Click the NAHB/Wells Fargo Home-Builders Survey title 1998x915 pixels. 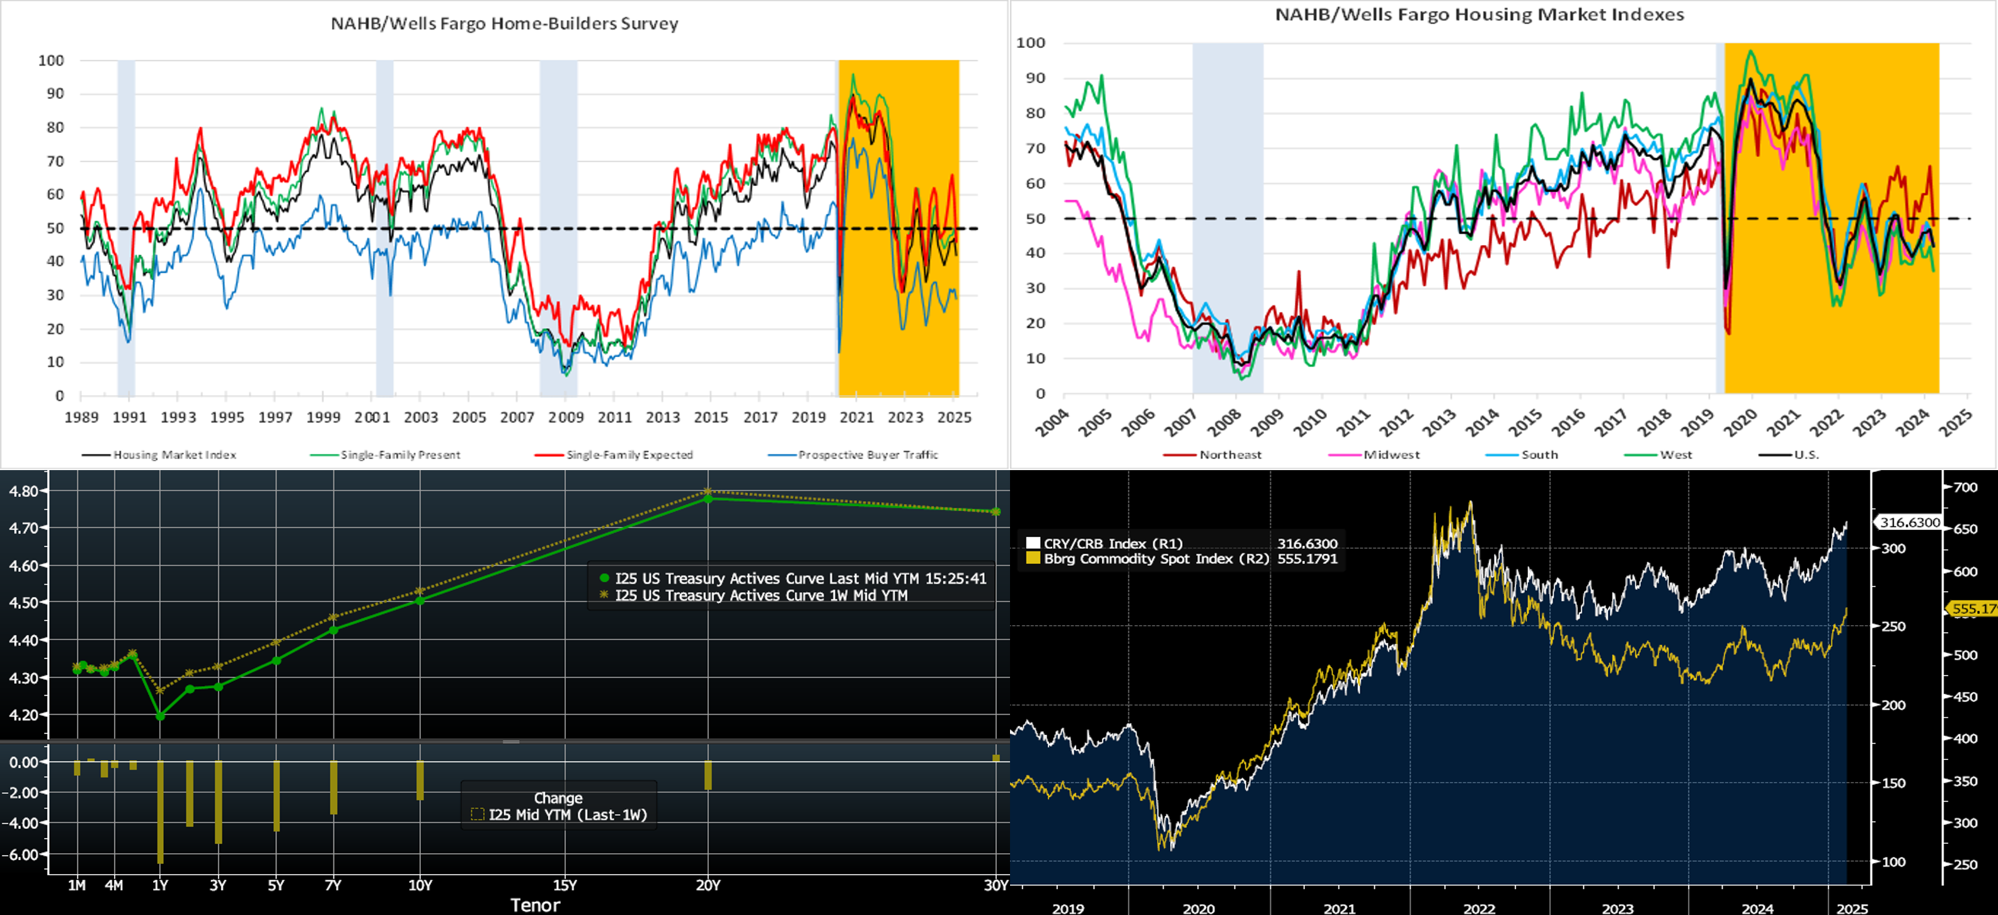(x=504, y=24)
